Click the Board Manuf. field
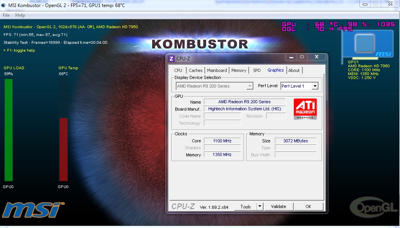 coord(244,109)
